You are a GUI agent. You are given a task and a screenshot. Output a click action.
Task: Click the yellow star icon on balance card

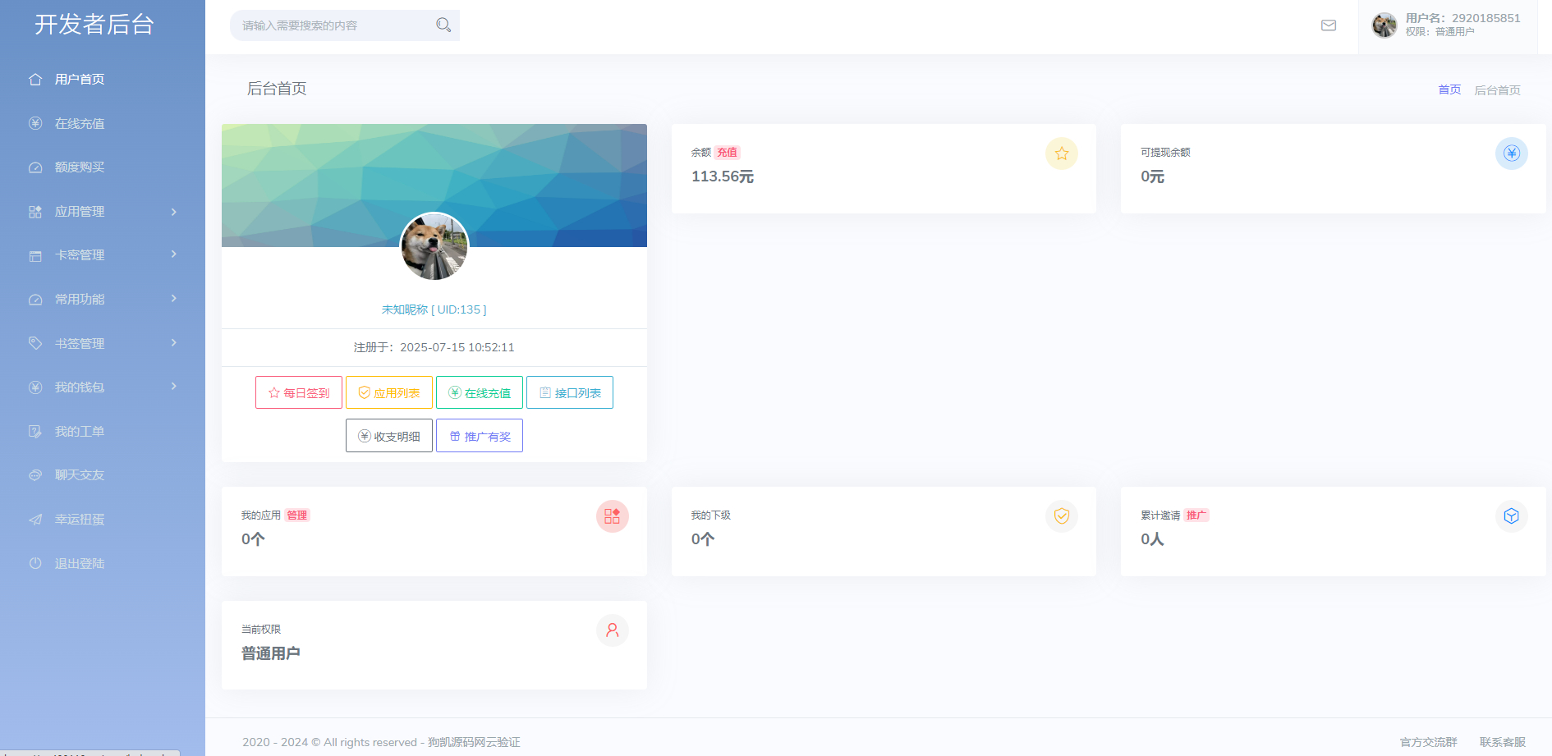(1061, 153)
